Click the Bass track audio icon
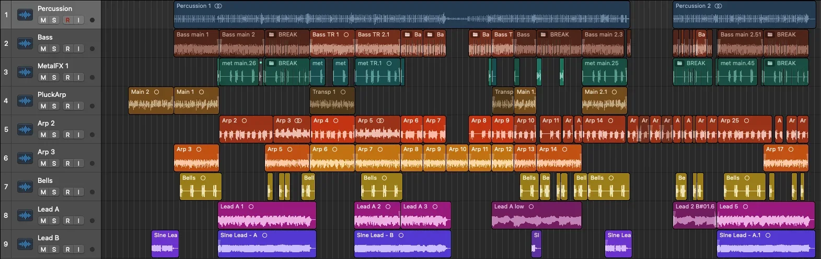This screenshot has width=821, height=259. click(x=25, y=43)
